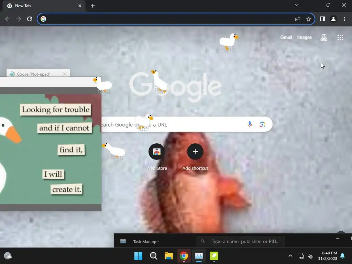
Task: Share this page via the share icon
Action: coord(298,19)
